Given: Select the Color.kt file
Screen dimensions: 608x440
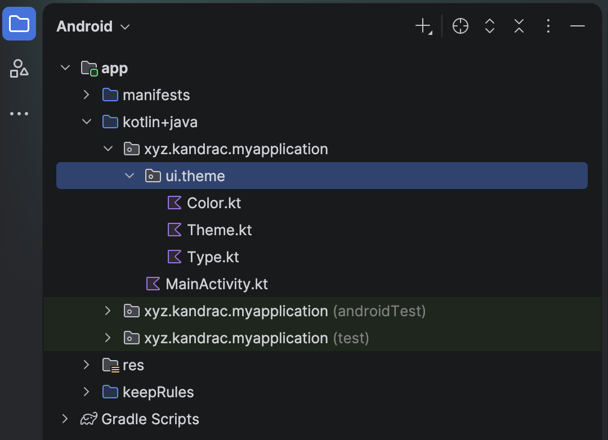Looking at the screenshot, I should click(214, 203).
